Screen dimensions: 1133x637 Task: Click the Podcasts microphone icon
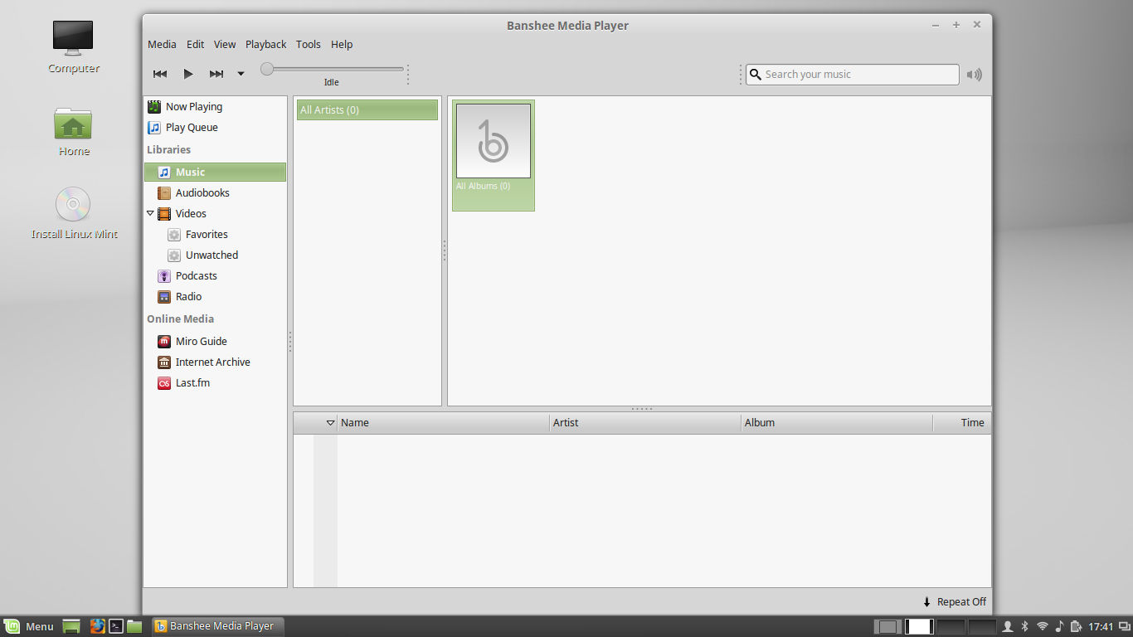coord(164,276)
